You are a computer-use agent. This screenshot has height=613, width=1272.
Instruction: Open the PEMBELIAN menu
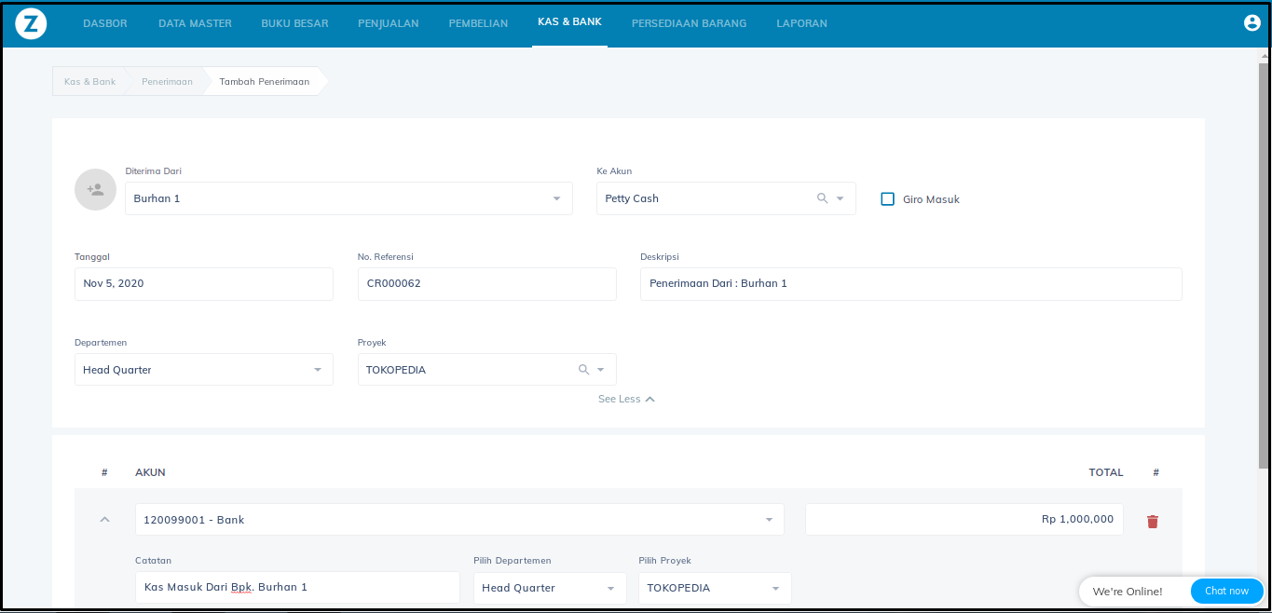click(x=478, y=23)
